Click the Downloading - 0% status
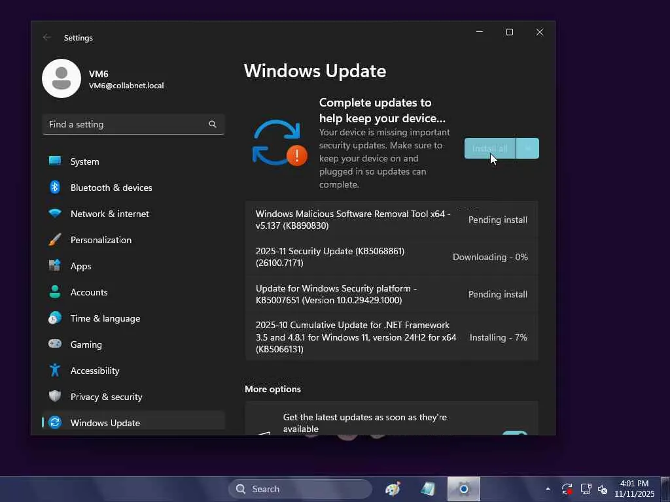 click(x=490, y=257)
